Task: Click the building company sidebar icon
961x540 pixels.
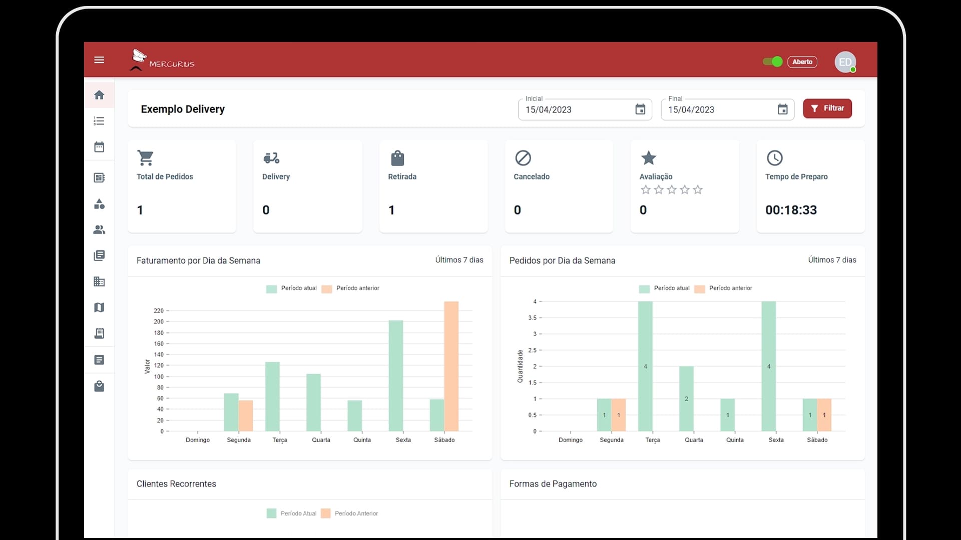Action: pos(99,281)
